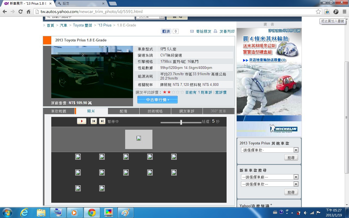Jump to previous photo in slideshow
The height and width of the screenshot is (218, 349).
tap(94, 121)
